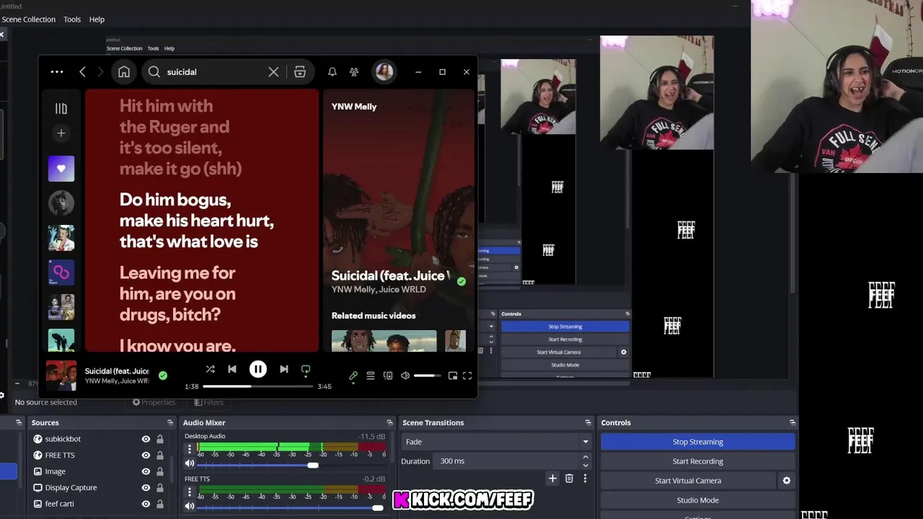Viewport: 923px width, 519px height.
Task: Click lyric 'Leaving me for him'
Action: [177, 293]
